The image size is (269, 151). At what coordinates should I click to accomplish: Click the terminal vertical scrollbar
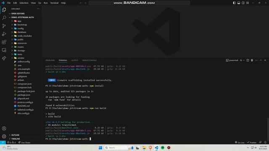tap(268, 129)
